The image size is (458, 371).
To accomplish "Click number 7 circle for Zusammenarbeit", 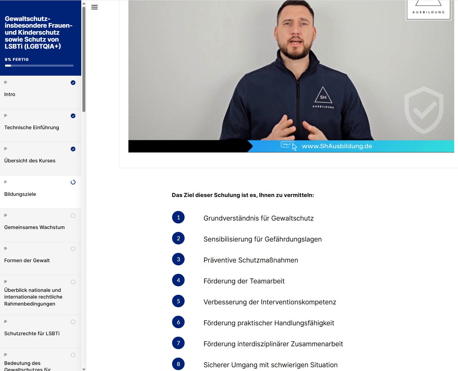I will pos(178,343).
